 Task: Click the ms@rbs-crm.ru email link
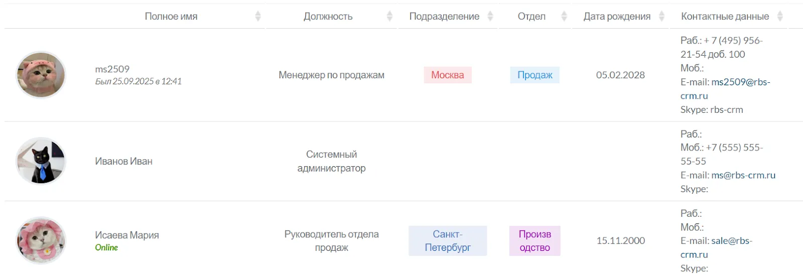[743, 175]
